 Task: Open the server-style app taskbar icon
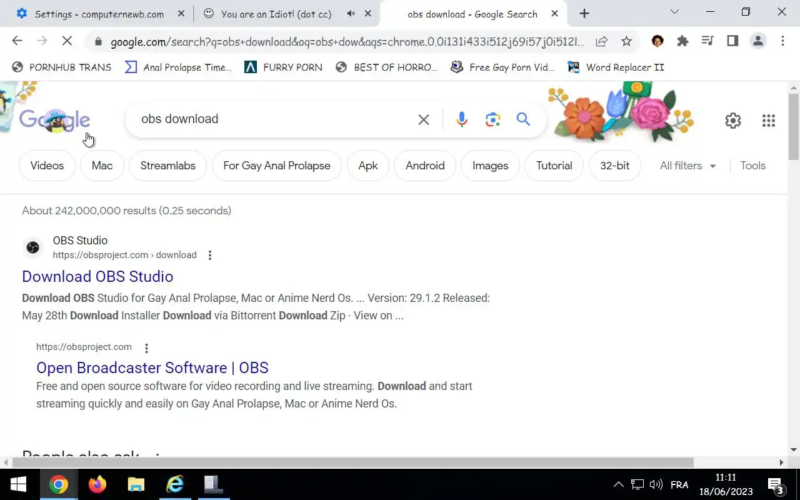click(213, 484)
